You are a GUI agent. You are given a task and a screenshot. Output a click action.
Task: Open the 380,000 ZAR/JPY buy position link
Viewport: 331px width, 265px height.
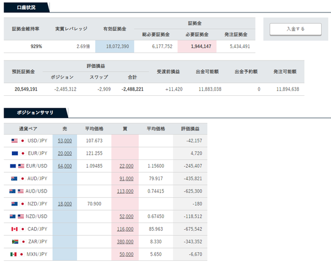tap(125, 242)
